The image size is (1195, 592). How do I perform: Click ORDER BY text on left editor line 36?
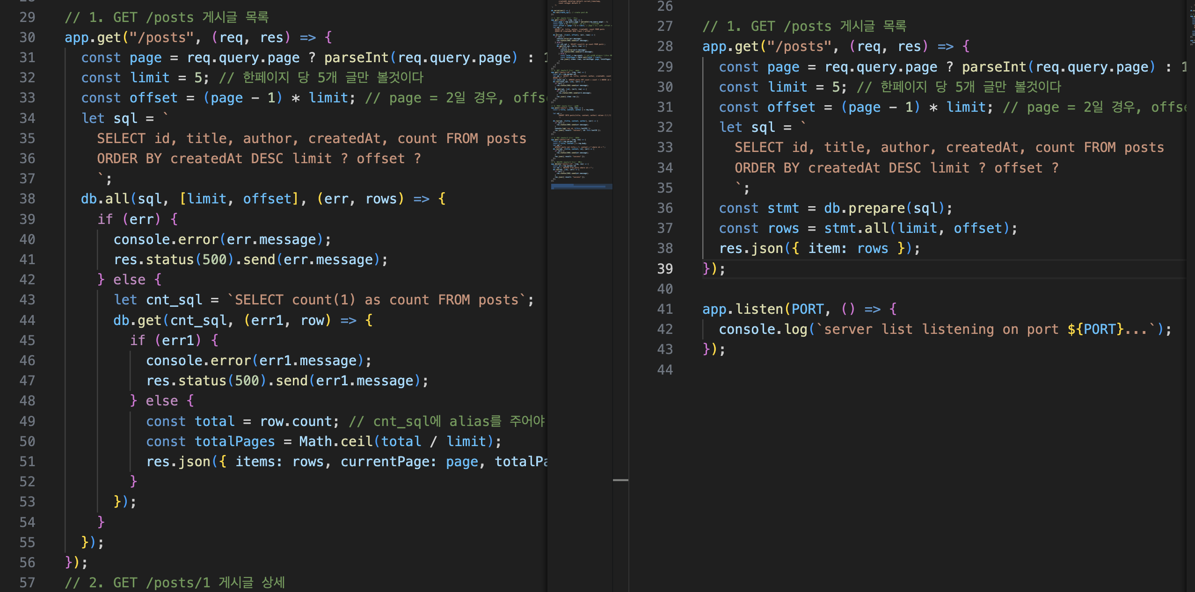129,159
